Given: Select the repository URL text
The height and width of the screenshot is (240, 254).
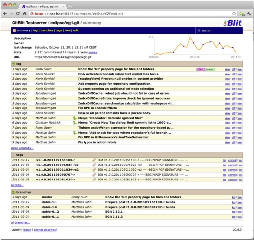Looking at the screenshot, I should (x=63, y=57).
